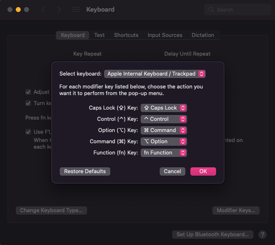This screenshot has width=275, height=245.
Task: Confirm with the OK button
Action: pyautogui.click(x=203, y=171)
